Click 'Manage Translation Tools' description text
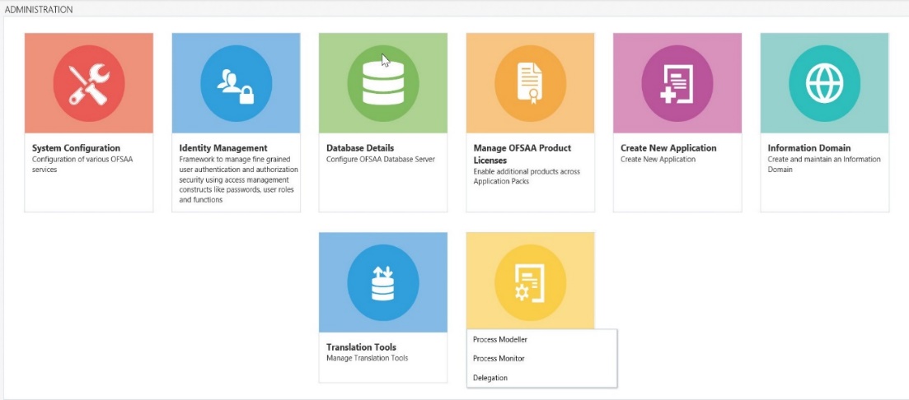Viewport: 909px width, 400px height. point(367,358)
